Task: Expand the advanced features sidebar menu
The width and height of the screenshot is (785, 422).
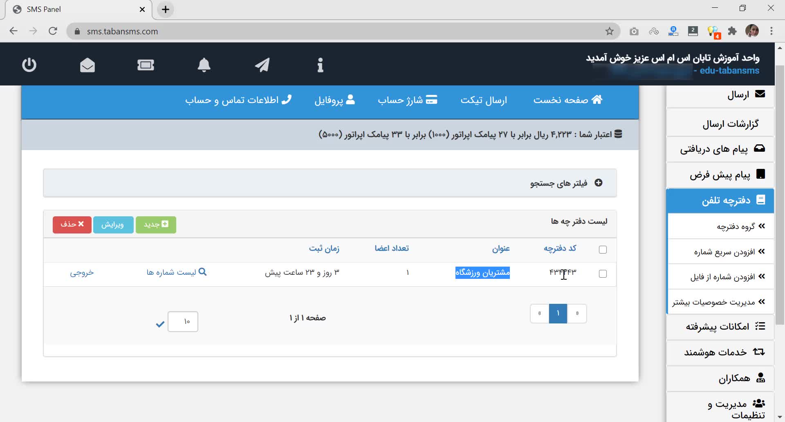Action: (x=724, y=326)
